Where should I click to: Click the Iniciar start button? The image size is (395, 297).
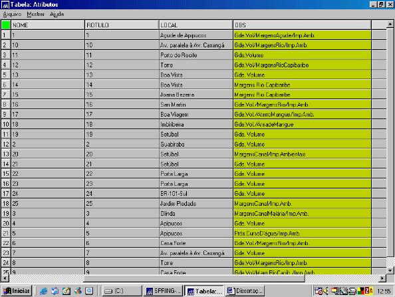[17, 291]
